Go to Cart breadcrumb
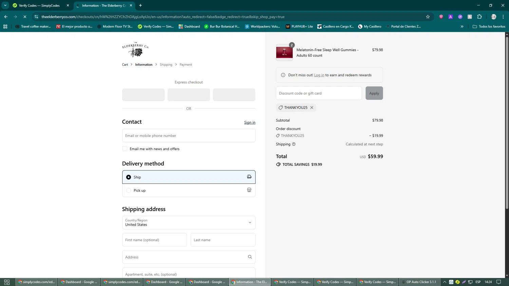This screenshot has width=509, height=286. [x=125, y=64]
